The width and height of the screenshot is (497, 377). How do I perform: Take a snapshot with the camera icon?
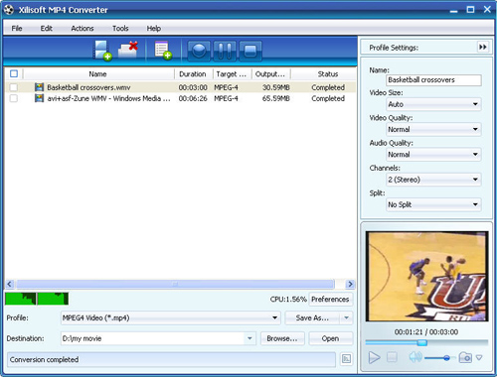pyautogui.click(x=465, y=357)
